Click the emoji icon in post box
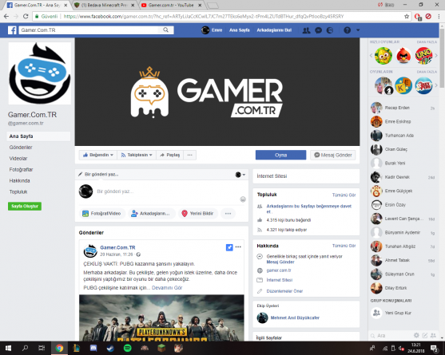The height and width of the screenshot is (355, 445). [243, 199]
